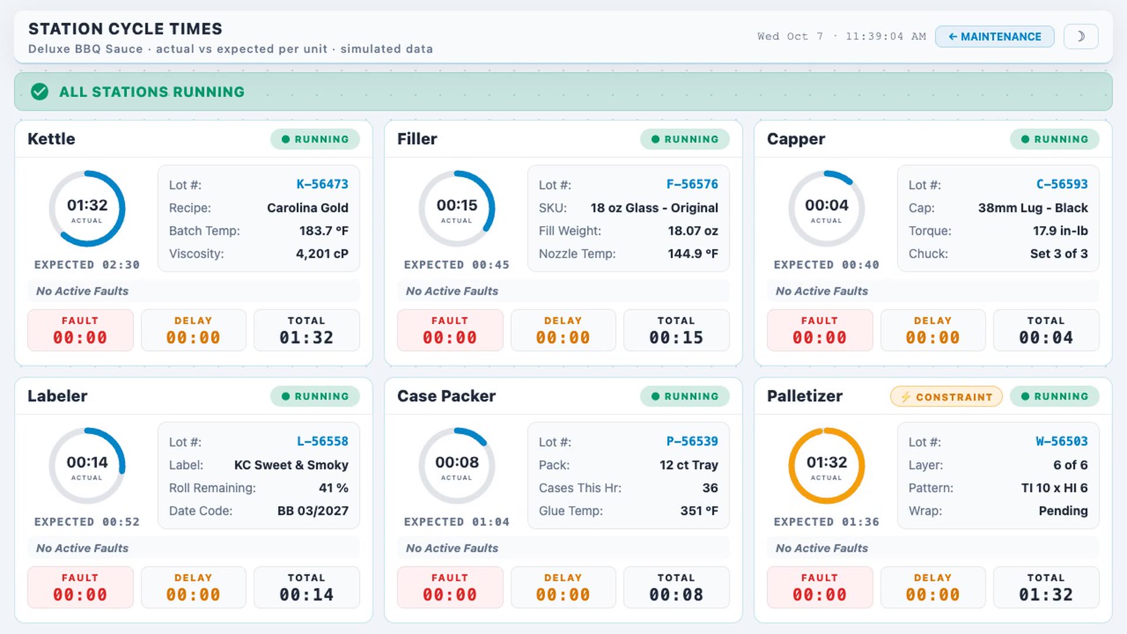Click the Palletizer Constraint lightning badge

pyautogui.click(x=946, y=397)
